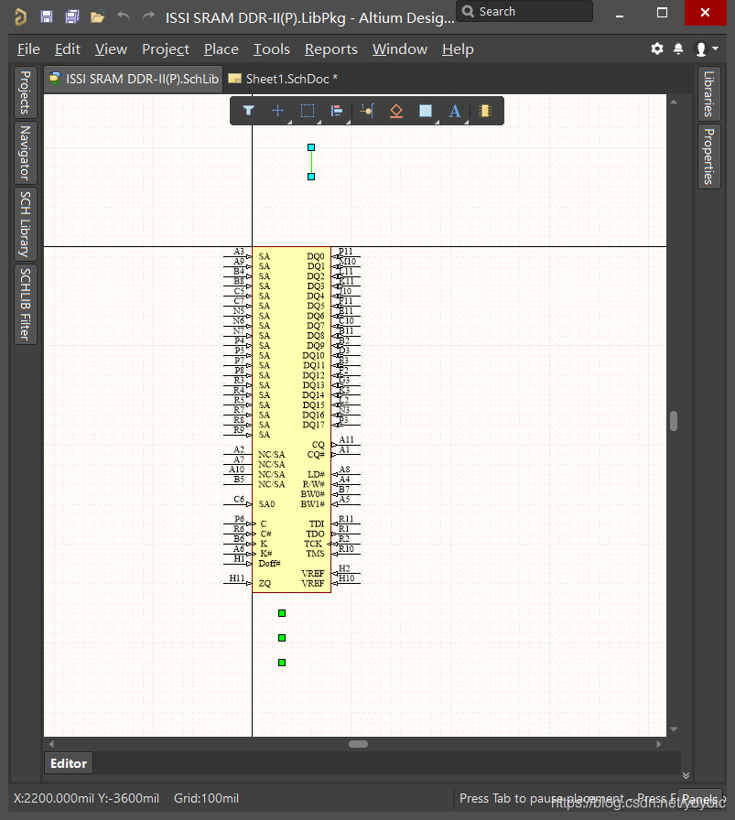This screenshot has width=735, height=820.
Task: Select the DQ0 pin label
Action: pyautogui.click(x=316, y=256)
